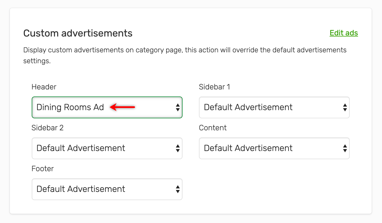Click the Footer field label
This screenshot has height=223, width=382.
point(43,169)
